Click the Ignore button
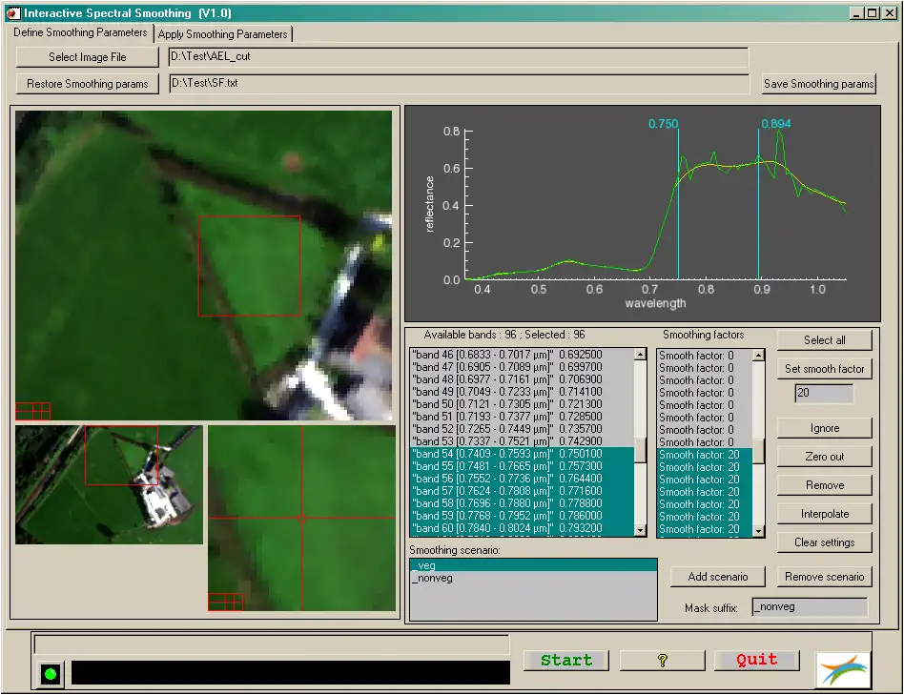Image resolution: width=904 pixels, height=695 pixels. (825, 428)
